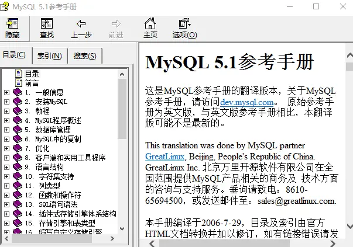The image size is (353, 247).
Task: Switch to the 索引(N) tab
Action: click(x=50, y=56)
